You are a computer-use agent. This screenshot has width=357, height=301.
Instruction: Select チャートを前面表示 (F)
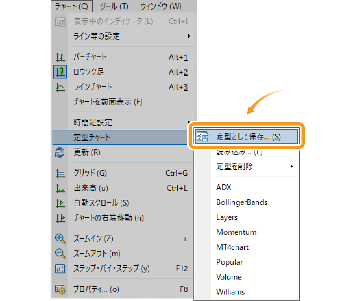[x=108, y=102]
